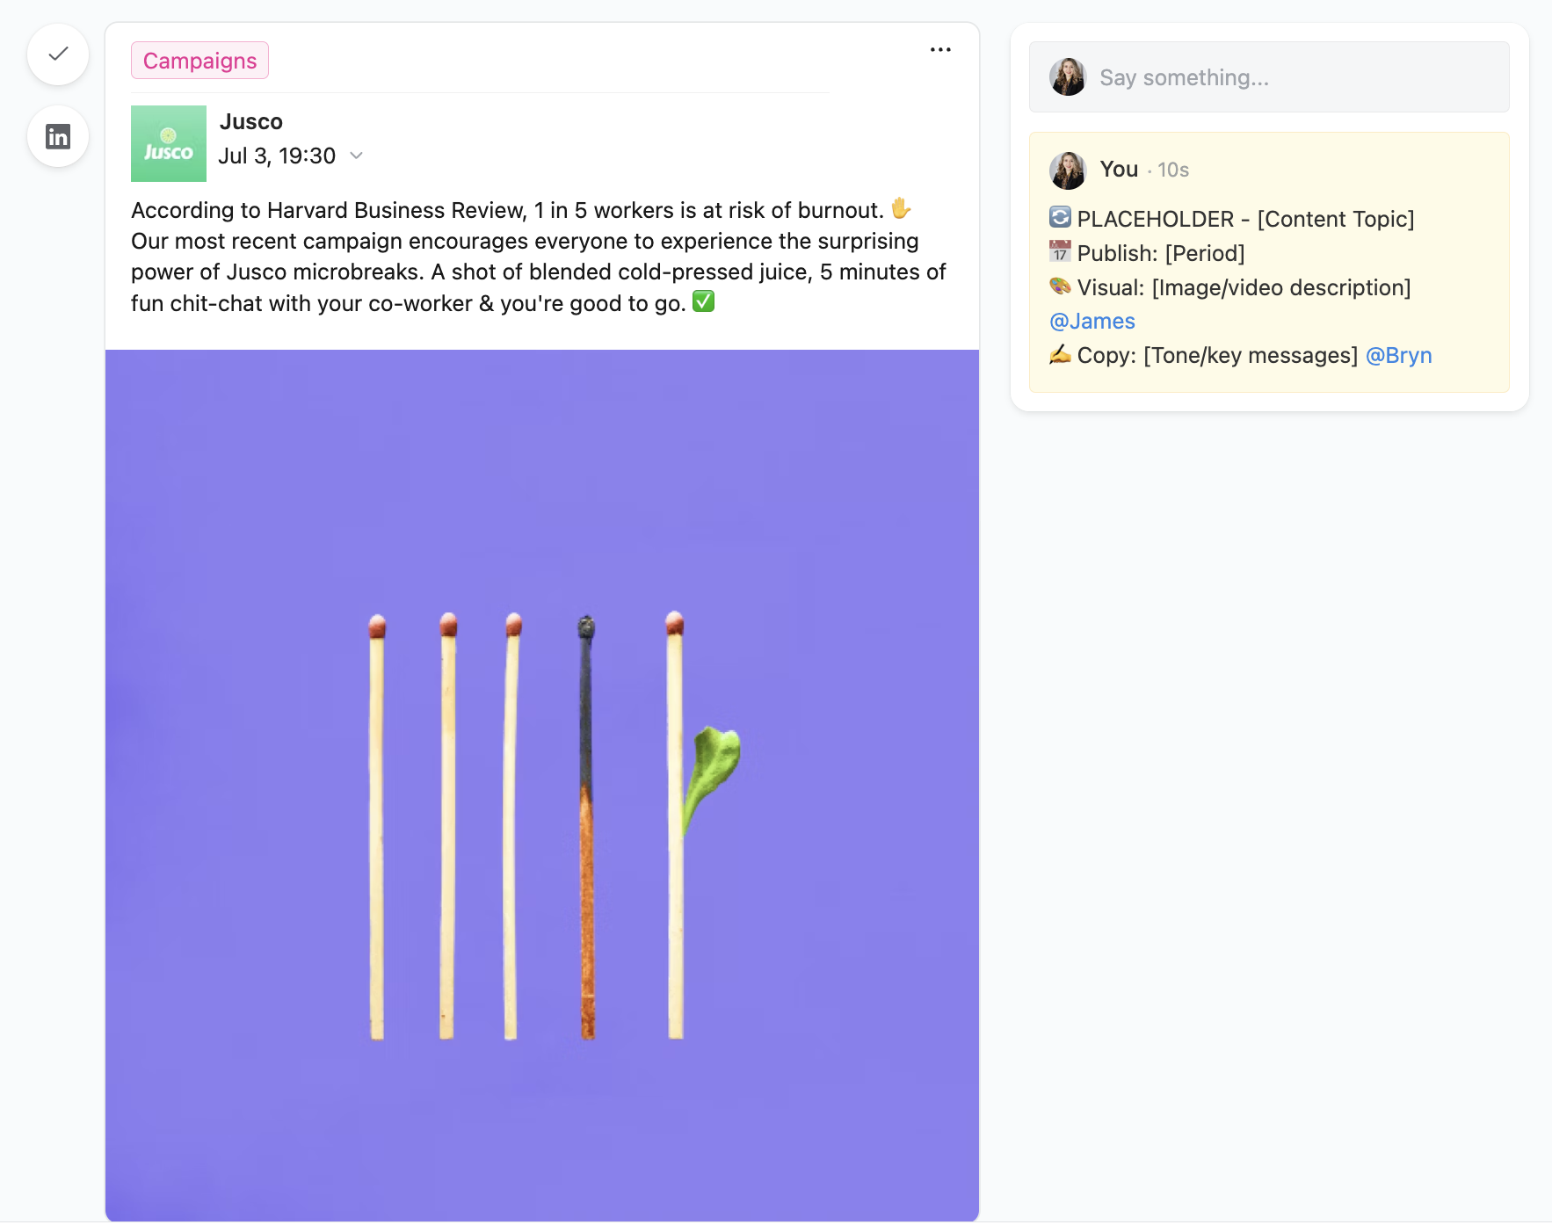Click the green checkmark emoji in caption
Image resolution: width=1552 pixels, height=1232 pixels.
coord(704,302)
